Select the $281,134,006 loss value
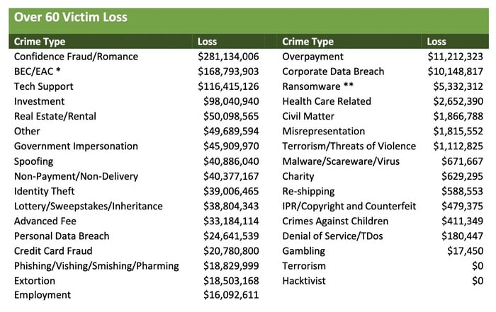 point(228,57)
